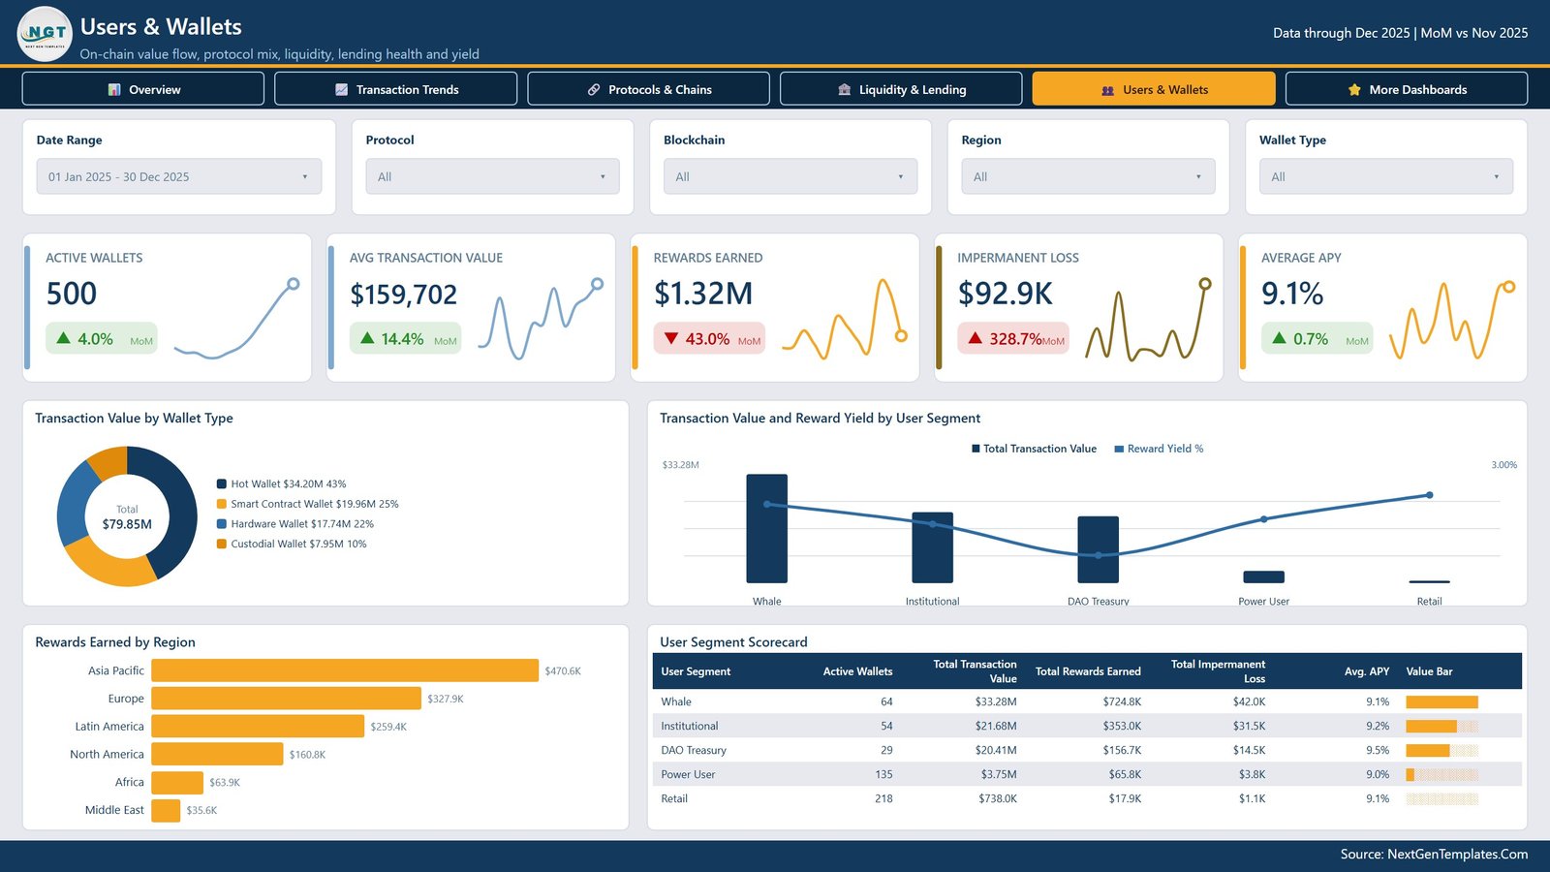Expand the Region filter dropdown

point(1088,176)
